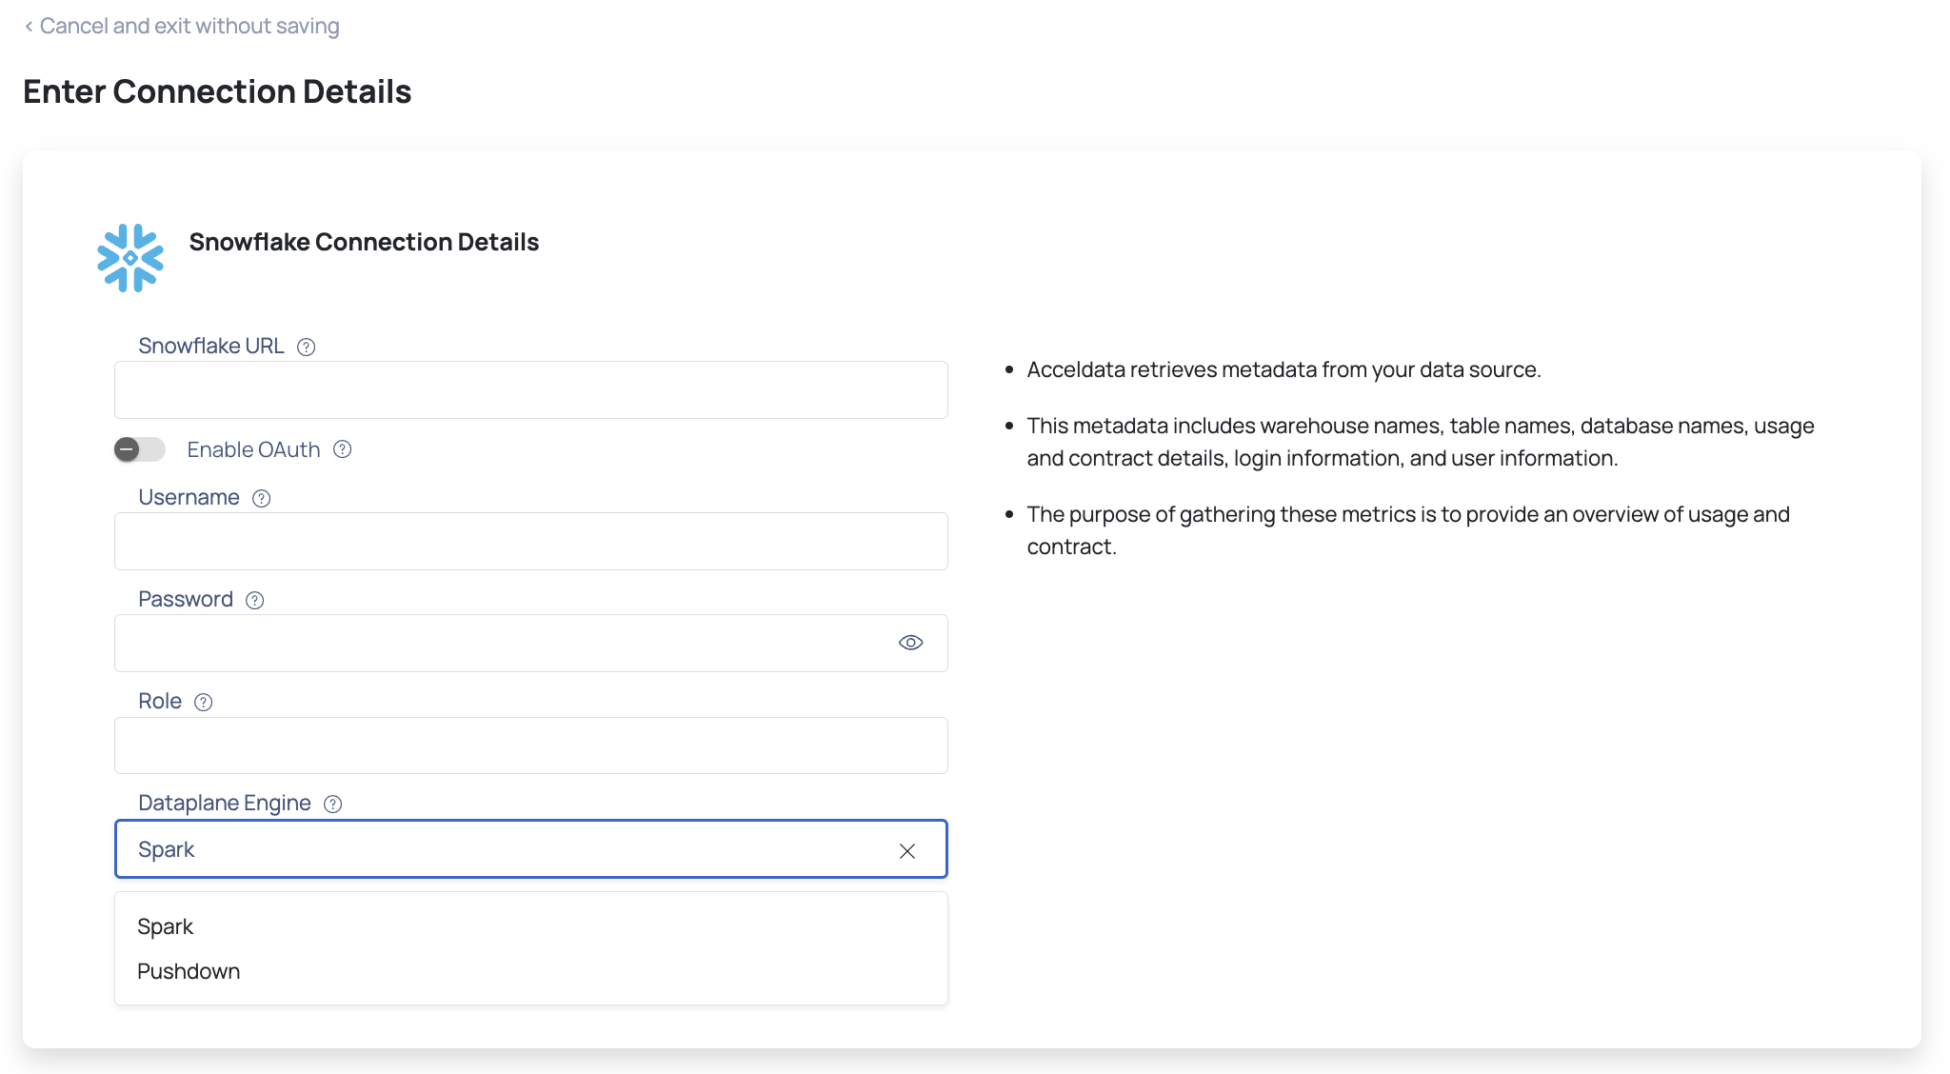
Task: Open help icon next to Dataplane Engine
Action: (x=332, y=804)
